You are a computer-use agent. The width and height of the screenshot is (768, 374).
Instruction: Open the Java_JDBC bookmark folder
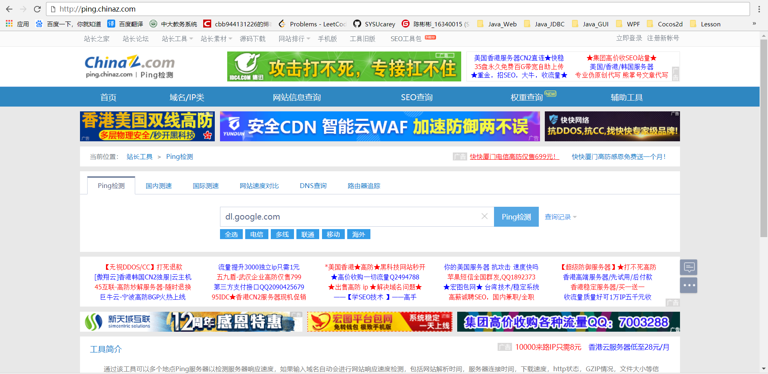tap(544, 24)
